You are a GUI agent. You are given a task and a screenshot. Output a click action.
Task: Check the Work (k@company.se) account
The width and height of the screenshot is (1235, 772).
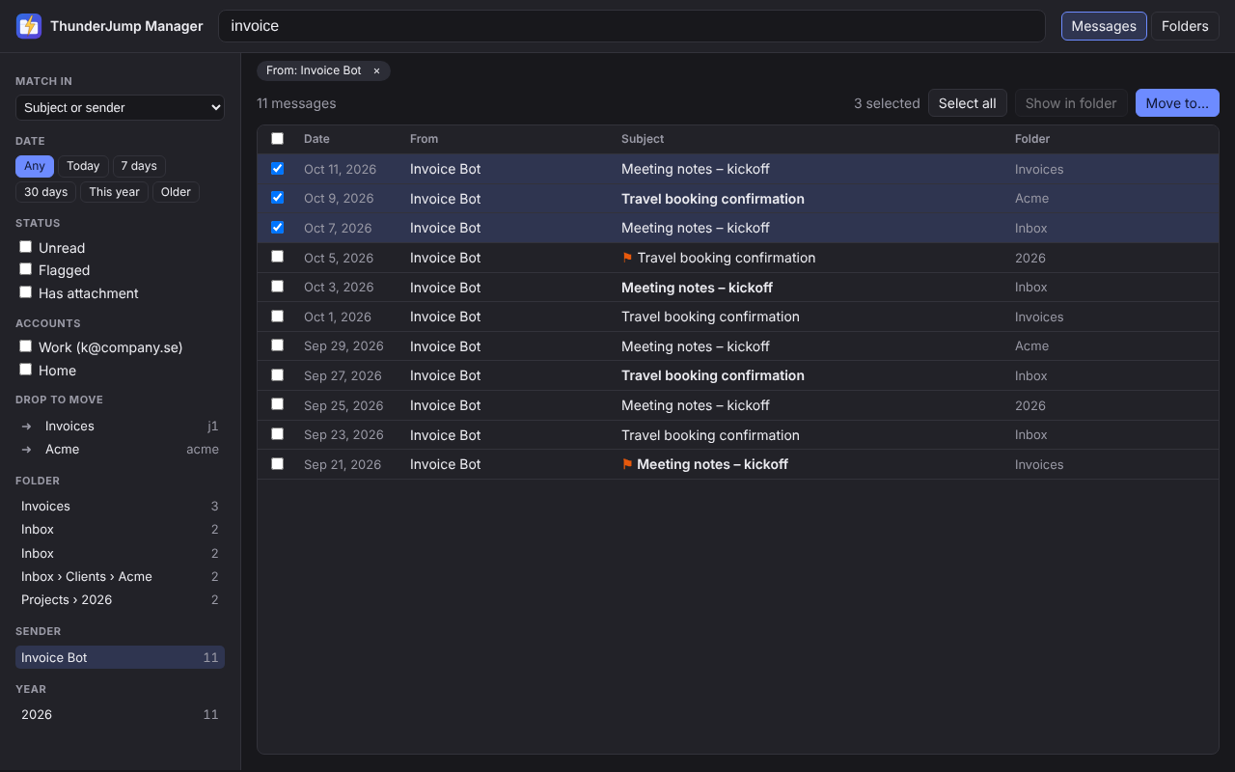(x=26, y=346)
